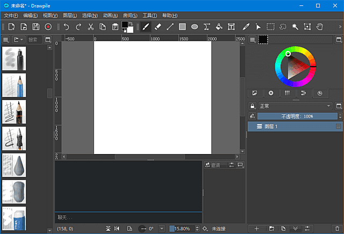The height and width of the screenshot is (234, 344).
Task: Choose the Magic Wand selection tool
Action: (x=295, y=26)
